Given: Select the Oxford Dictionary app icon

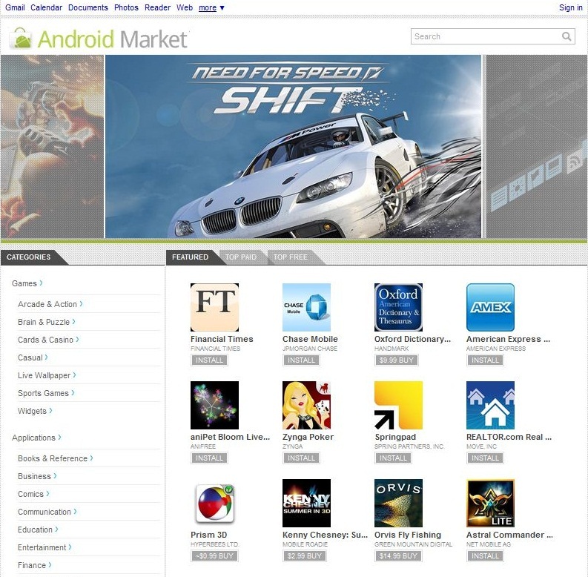Looking at the screenshot, I should point(398,307).
